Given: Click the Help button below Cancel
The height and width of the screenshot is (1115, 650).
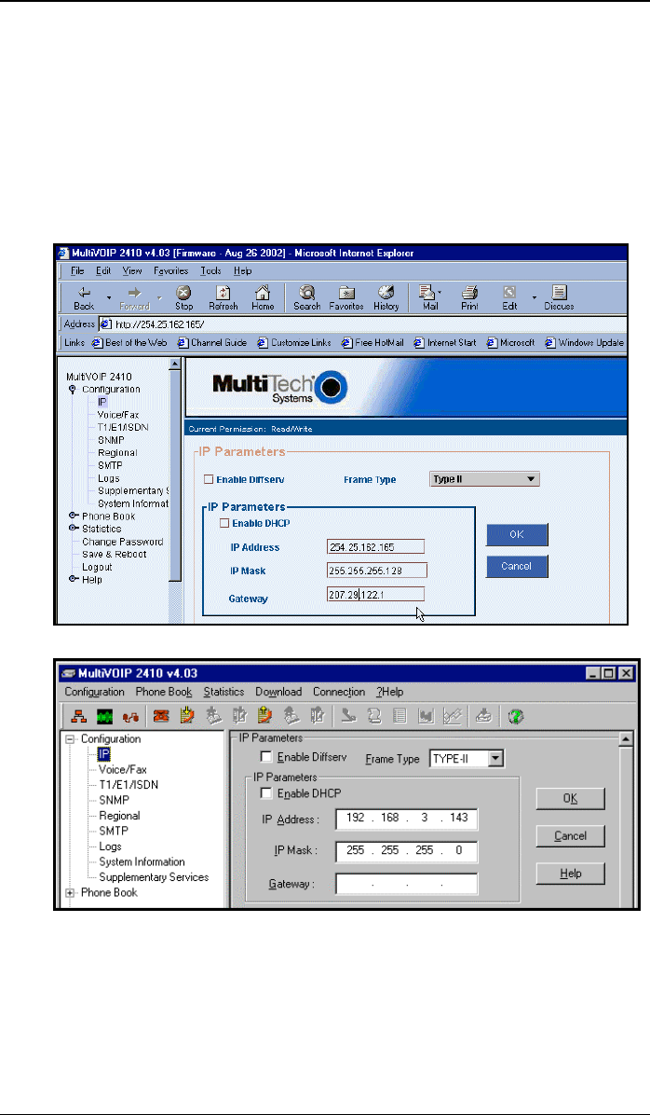Looking at the screenshot, I should [x=571, y=874].
